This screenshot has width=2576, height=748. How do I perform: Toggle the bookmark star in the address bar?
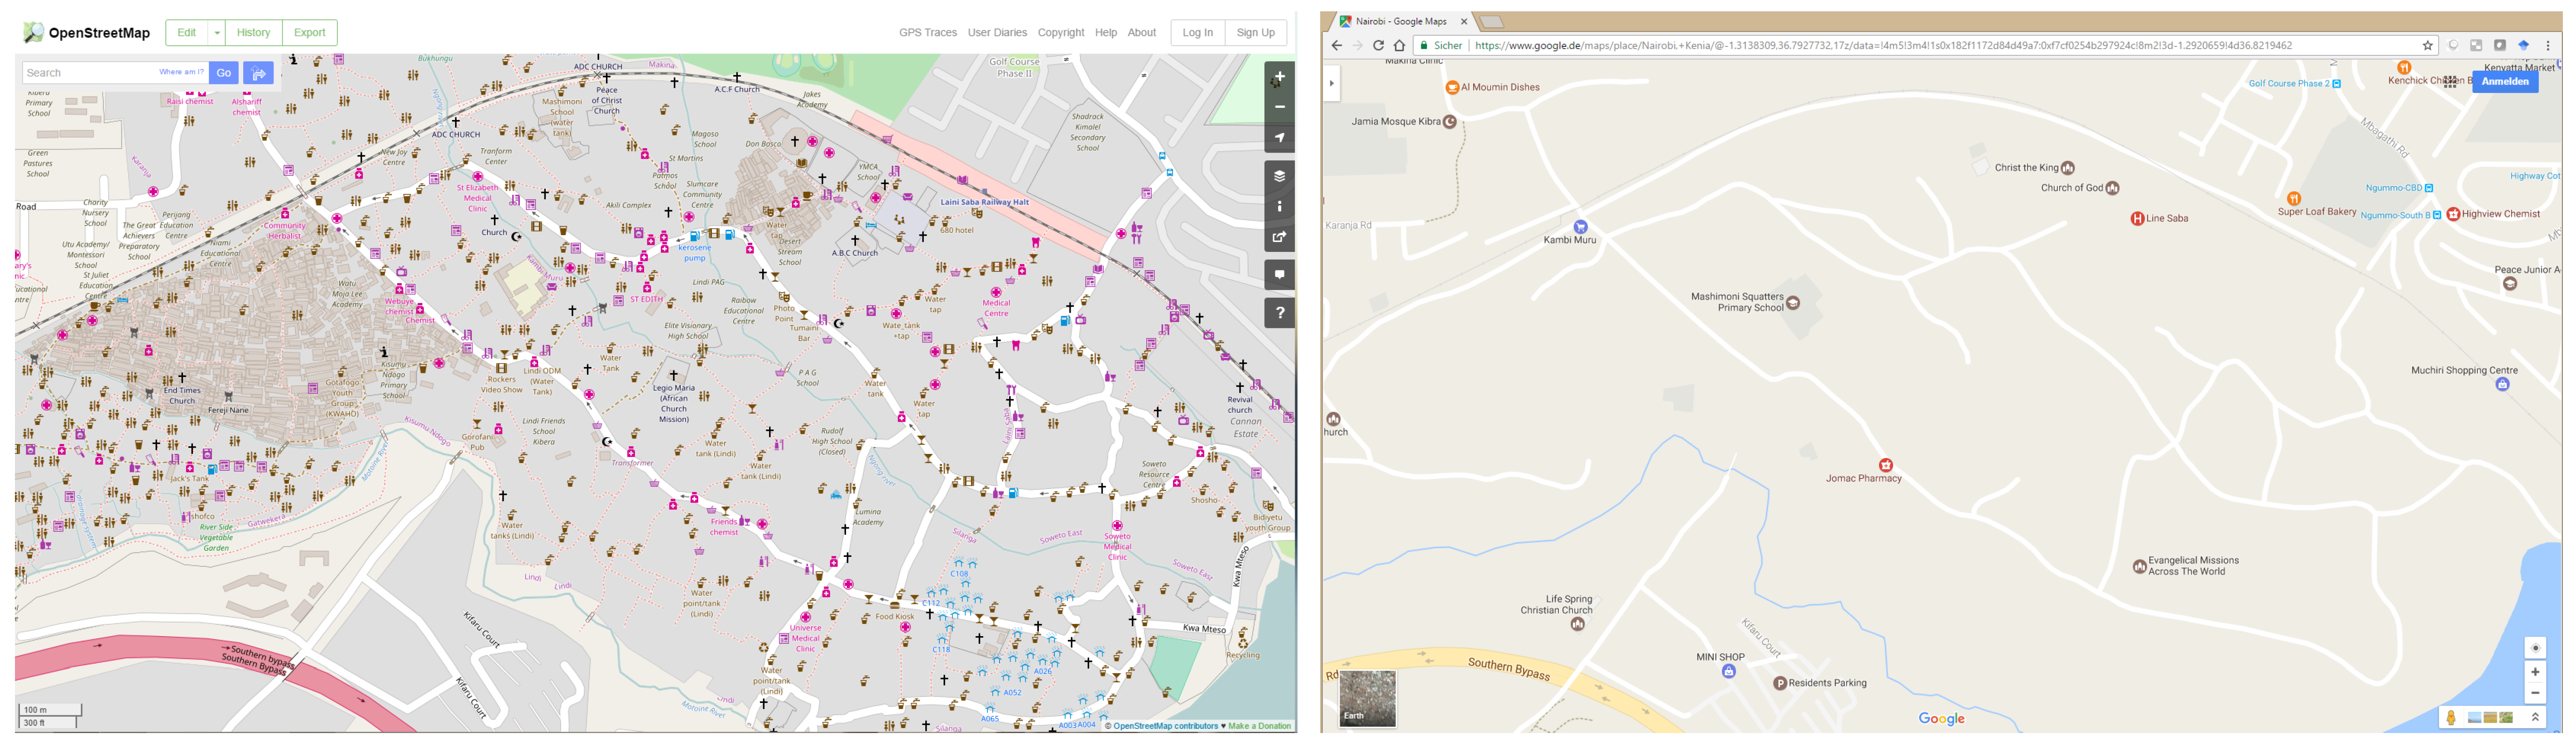pyautogui.click(x=2428, y=45)
